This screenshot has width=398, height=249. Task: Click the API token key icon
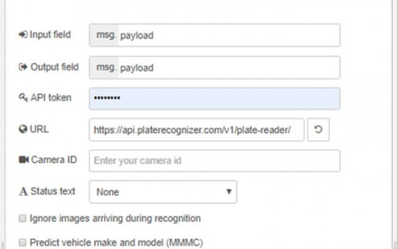click(x=23, y=98)
